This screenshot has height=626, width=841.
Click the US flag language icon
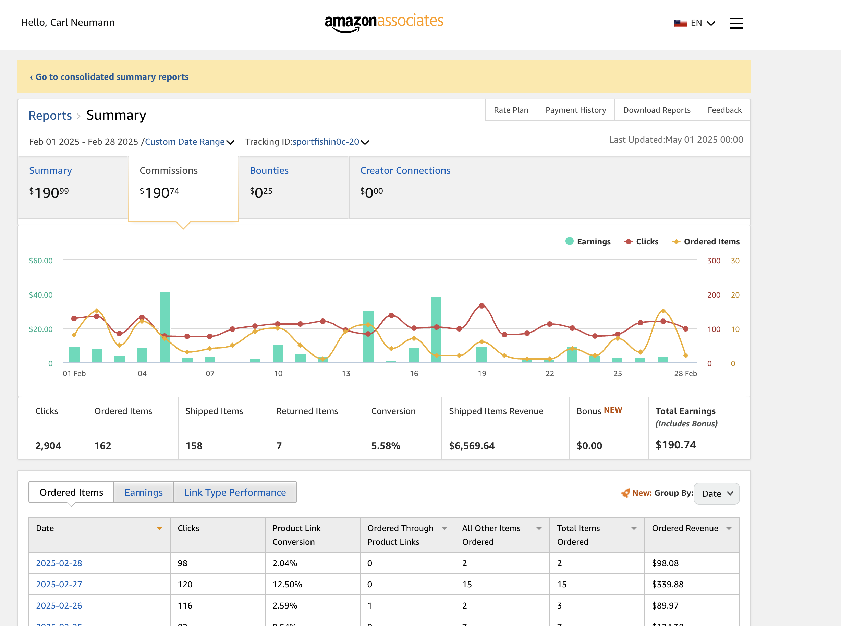tap(680, 23)
